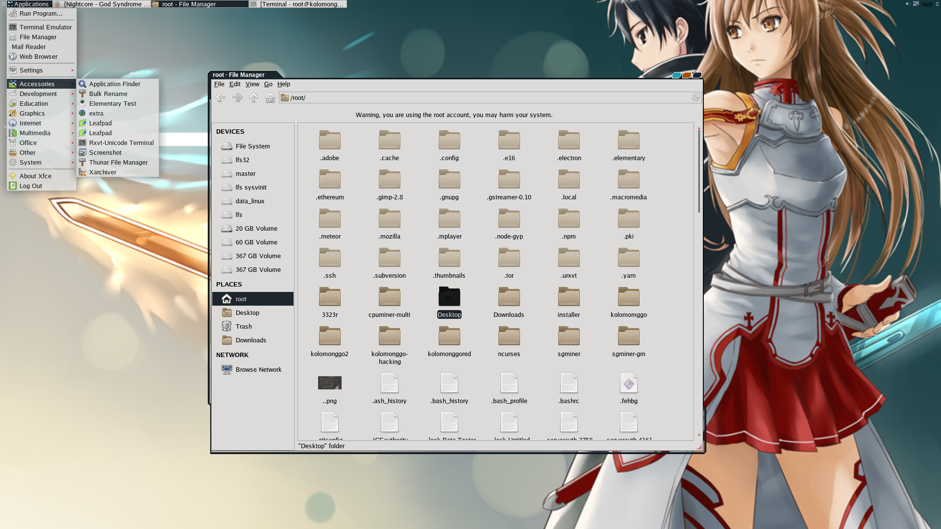Select the sgminer-gm folder
The image size is (941, 529).
(x=629, y=341)
